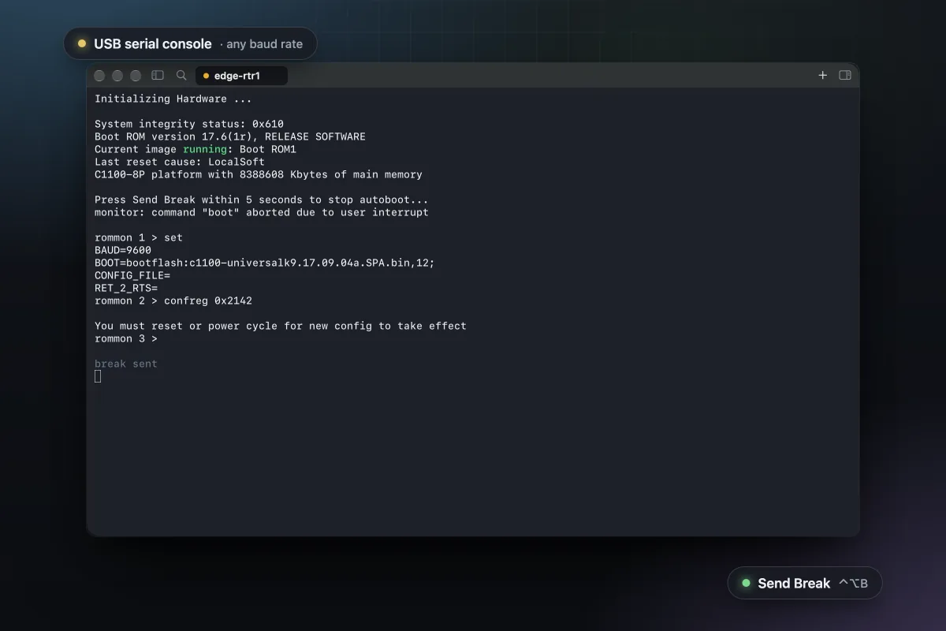Click "Initializing Hardware ..." text
Viewport: 946px width, 631px height.
[173, 99]
